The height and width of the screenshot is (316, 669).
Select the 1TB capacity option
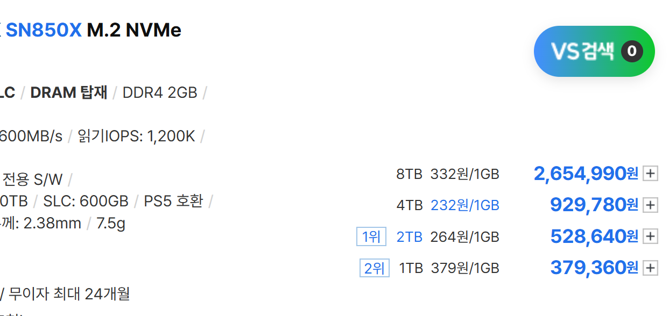[411, 268]
